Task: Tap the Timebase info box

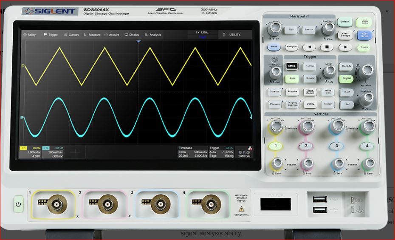Action: tap(192, 152)
